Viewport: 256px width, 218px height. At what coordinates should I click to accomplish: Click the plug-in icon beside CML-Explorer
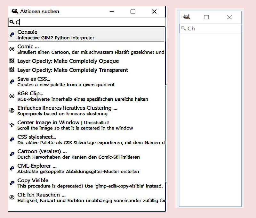coord(12,168)
